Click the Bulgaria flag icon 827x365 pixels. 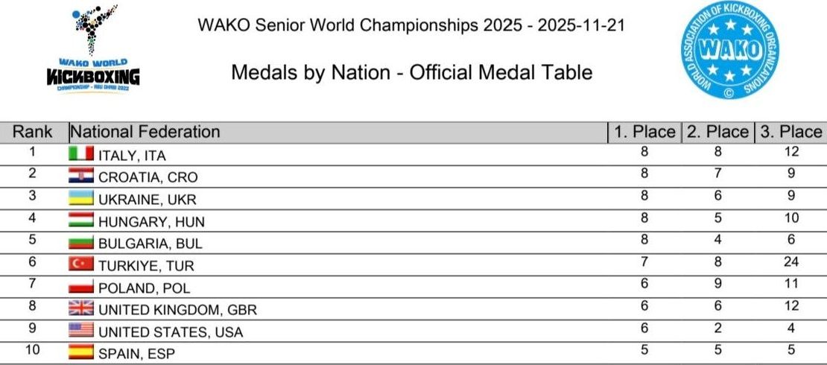coord(81,242)
